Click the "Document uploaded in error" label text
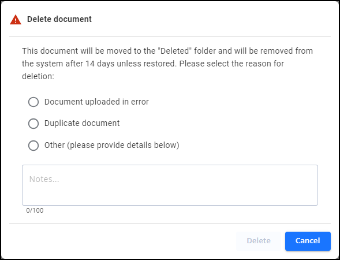This screenshot has width=340, height=260. 96,102
